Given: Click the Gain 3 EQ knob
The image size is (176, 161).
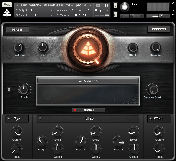Looking at the screenshot, I should coord(134,148).
